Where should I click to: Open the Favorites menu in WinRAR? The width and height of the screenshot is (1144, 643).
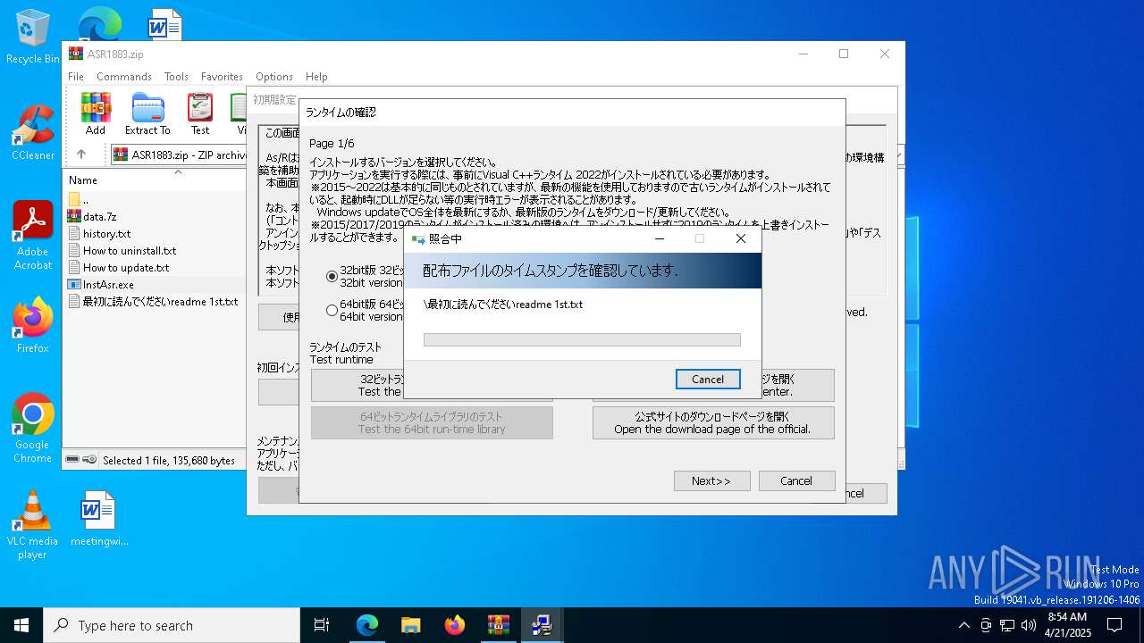[x=222, y=77]
